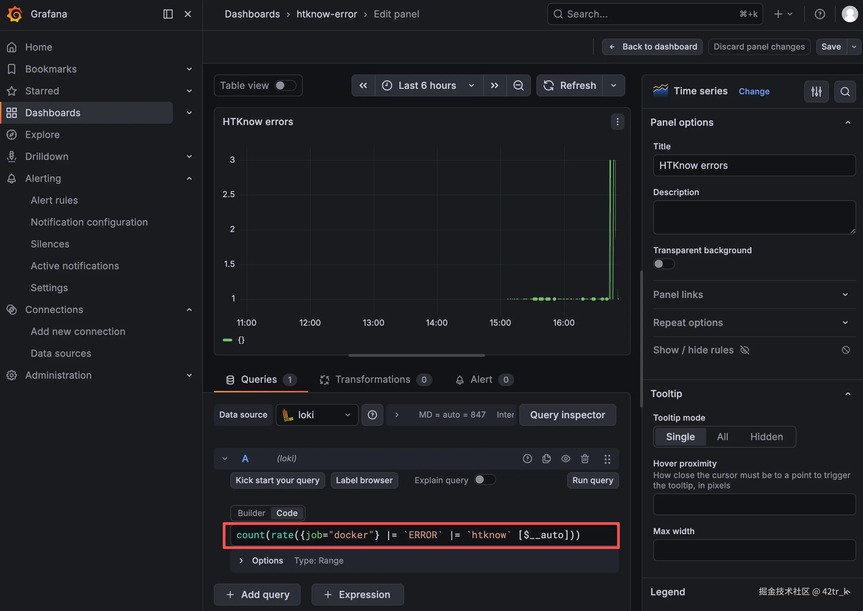Toggle Table view switch

click(285, 85)
